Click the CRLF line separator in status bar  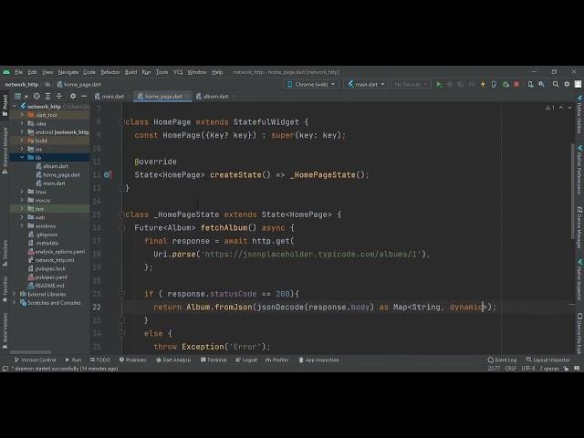(511, 369)
